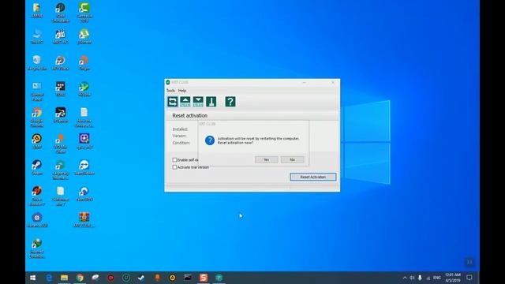The width and height of the screenshot is (505, 284).
Task: Click the volume speaker tray icon
Action: click(x=412, y=278)
